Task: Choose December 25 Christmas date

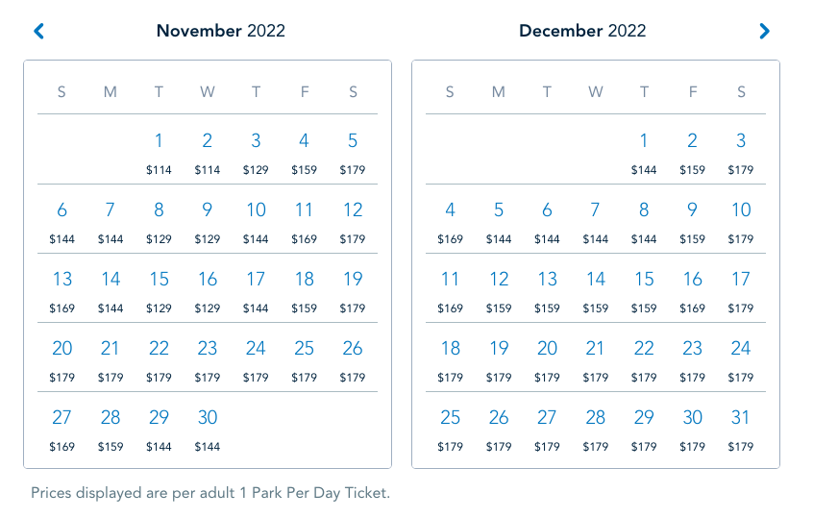Action: pyautogui.click(x=450, y=428)
